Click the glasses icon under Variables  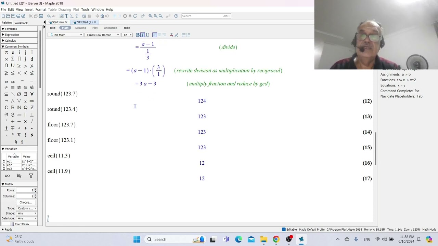click(x=7, y=176)
